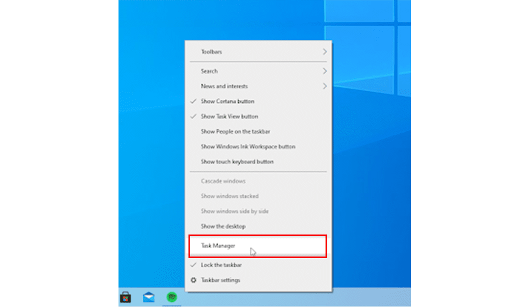Viewport: 512px width, 307px height.
Task: Turn on Show Windows Ink Workspace button
Action: [x=247, y=146]
